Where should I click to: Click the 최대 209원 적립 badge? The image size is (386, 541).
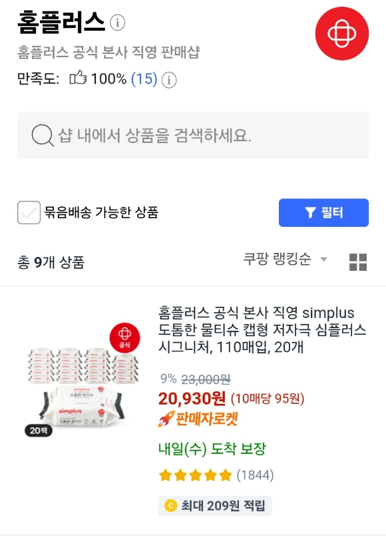point(215,506)
